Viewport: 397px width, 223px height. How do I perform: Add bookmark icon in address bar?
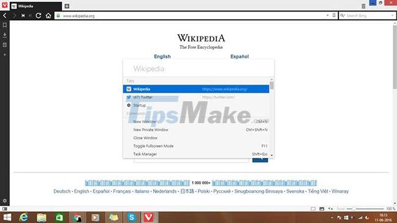[x=334, y=15]
